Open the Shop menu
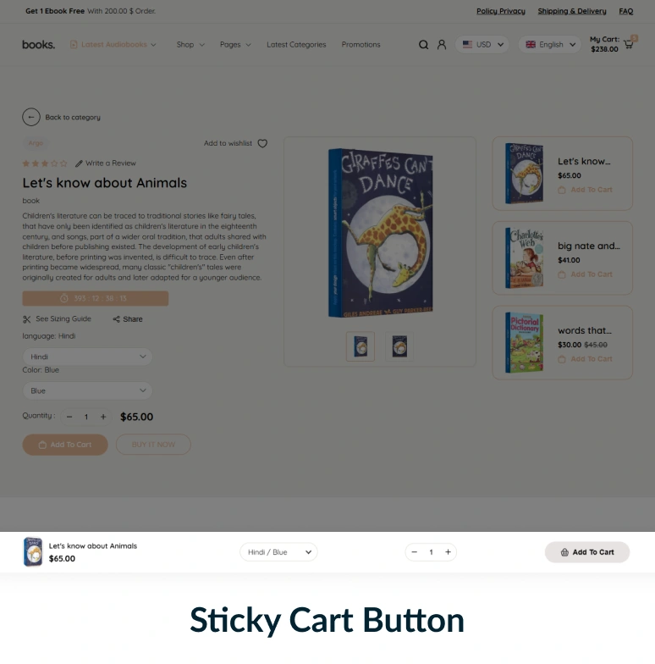Viewport: 655px width, 664px height. [x=190, y=44]
